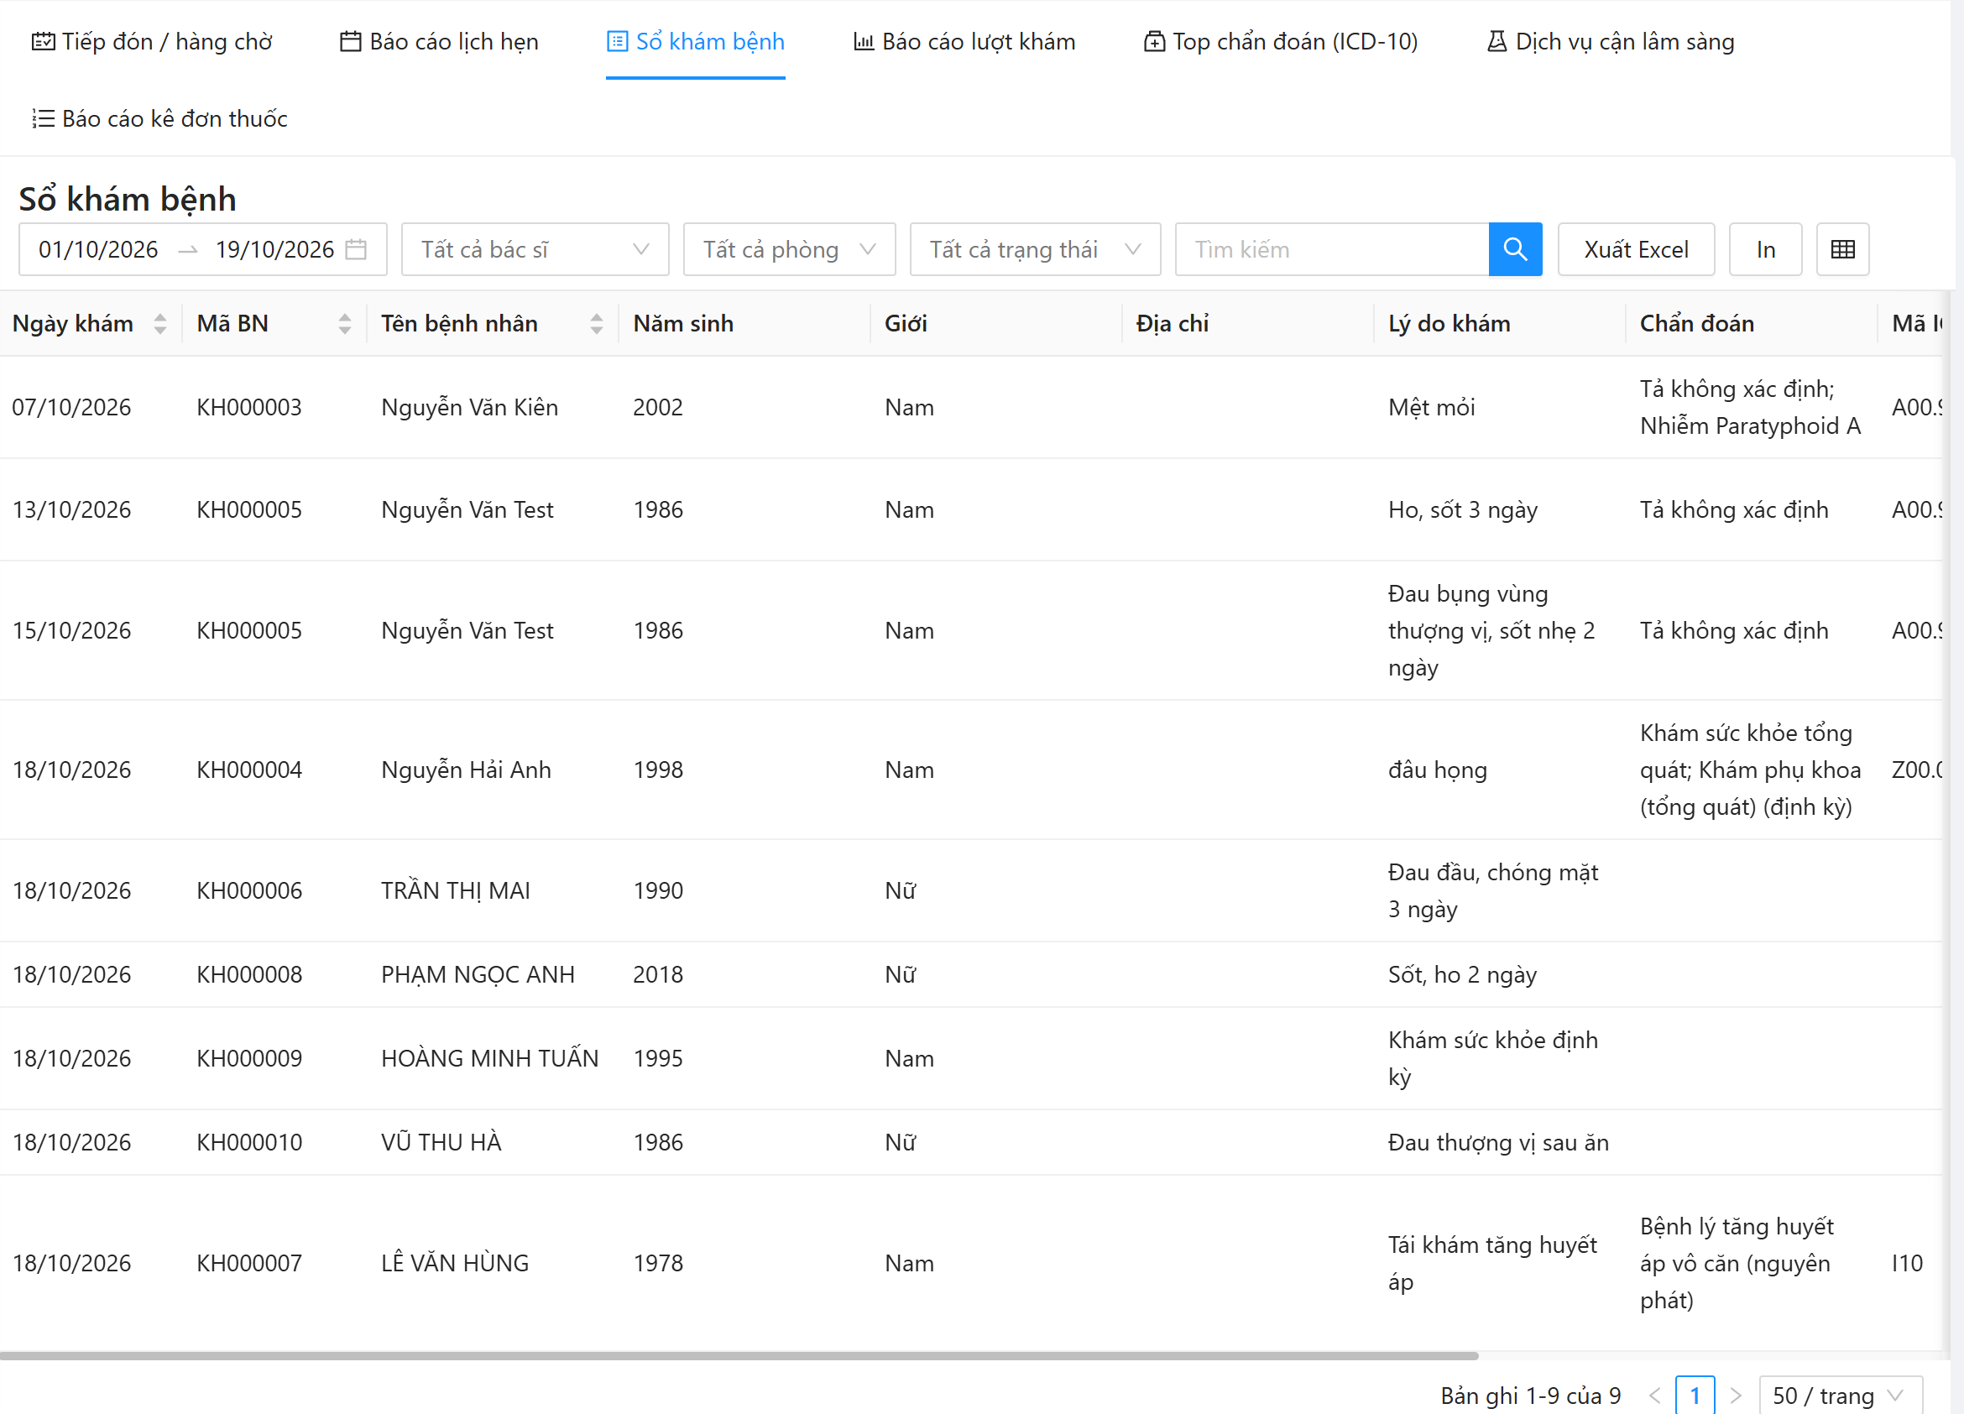Go to next page arrow
The height and width of the screenshot is (1414, 1964).
click(x=1736, y=1395)
